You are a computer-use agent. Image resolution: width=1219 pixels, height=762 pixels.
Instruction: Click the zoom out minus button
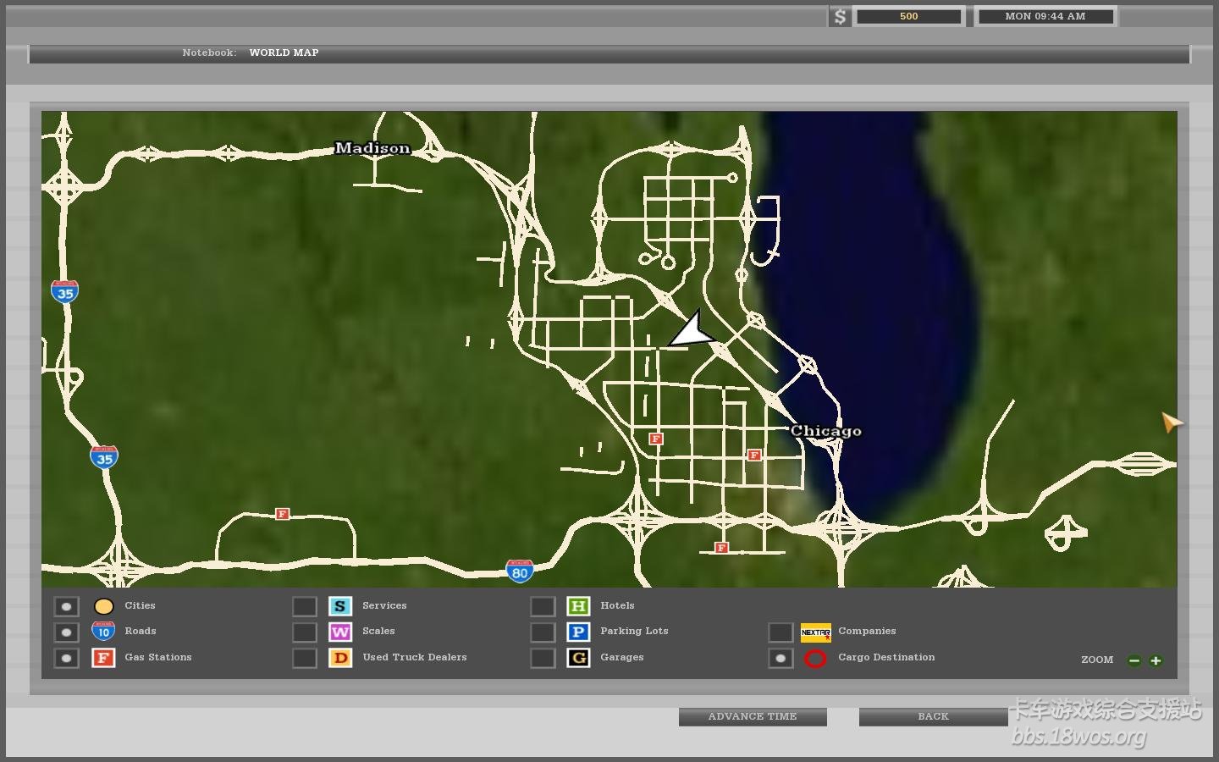pos(1134,660)
